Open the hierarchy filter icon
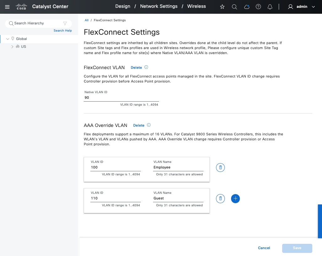 pyautogui.click(x=65, y=23)
